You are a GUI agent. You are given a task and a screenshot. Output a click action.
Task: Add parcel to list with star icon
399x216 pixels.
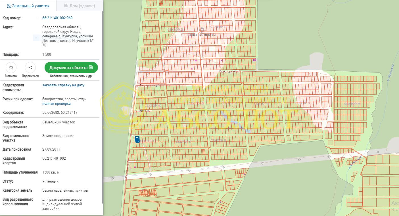click(x=11, y=67)
